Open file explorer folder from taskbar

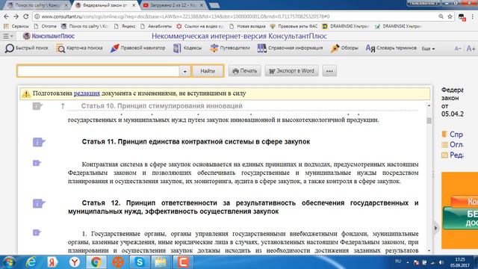[x=161, y=262]
